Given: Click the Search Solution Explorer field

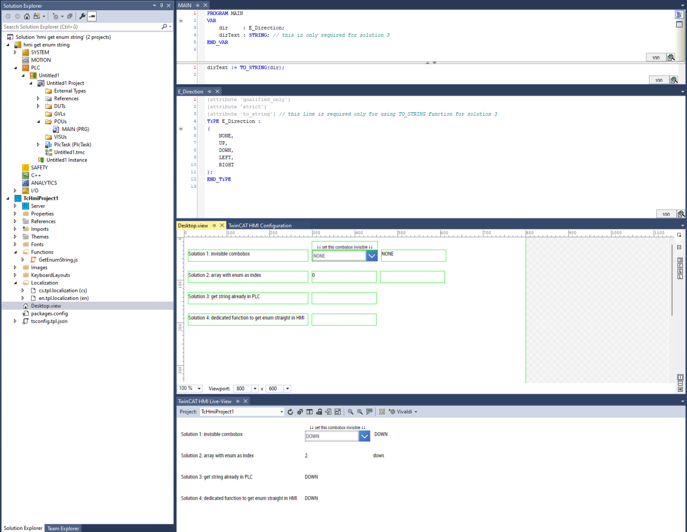Looking at the screenshot, I should point(81,27).
